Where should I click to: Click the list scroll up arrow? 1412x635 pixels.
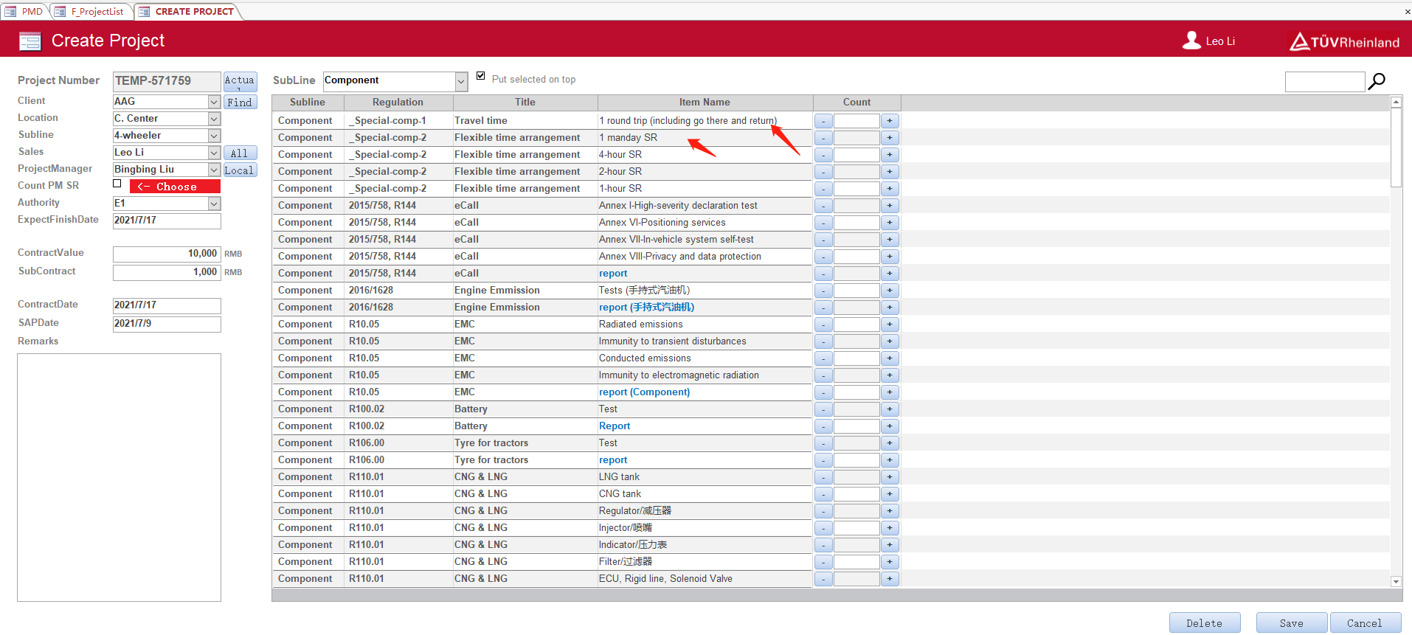[x=1396, y=102]
